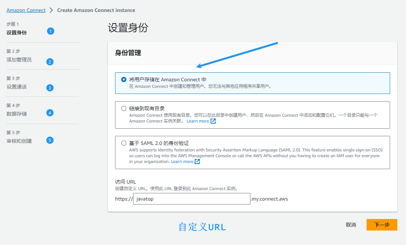Screen dimensions: 406x245
Task: Click the 设置身份 page title
Action: pyautogui.click(x=128, y=28)
